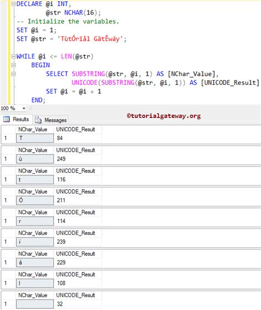The width and height of the screenshot is (261, 310).
Task: Collapse the SELECT statement outline toggle
Action: click(13, 74)
